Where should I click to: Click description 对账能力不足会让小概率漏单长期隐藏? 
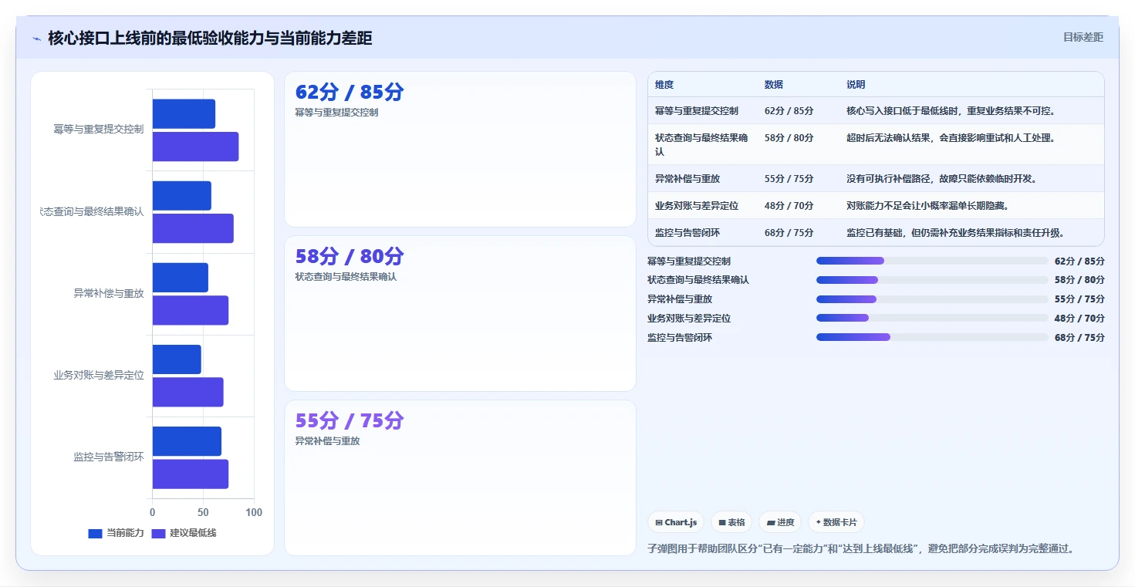pyautogui.click(x=927, y=206)
